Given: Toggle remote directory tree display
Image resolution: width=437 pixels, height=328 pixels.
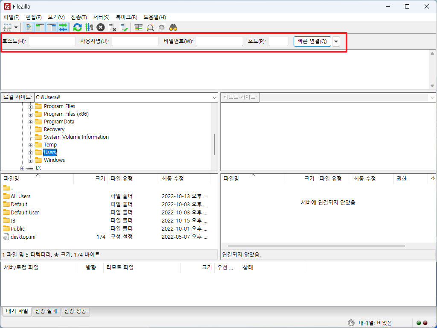Looking at the screenshot, I should (52, 27).
